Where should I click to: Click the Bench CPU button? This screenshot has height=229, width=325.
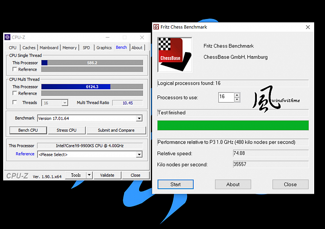(28, 130)
